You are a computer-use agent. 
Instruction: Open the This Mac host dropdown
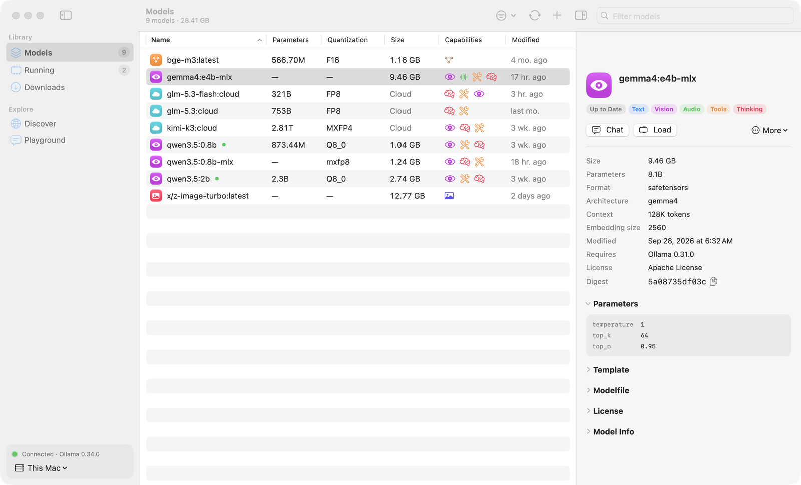[x=41, y=468]
